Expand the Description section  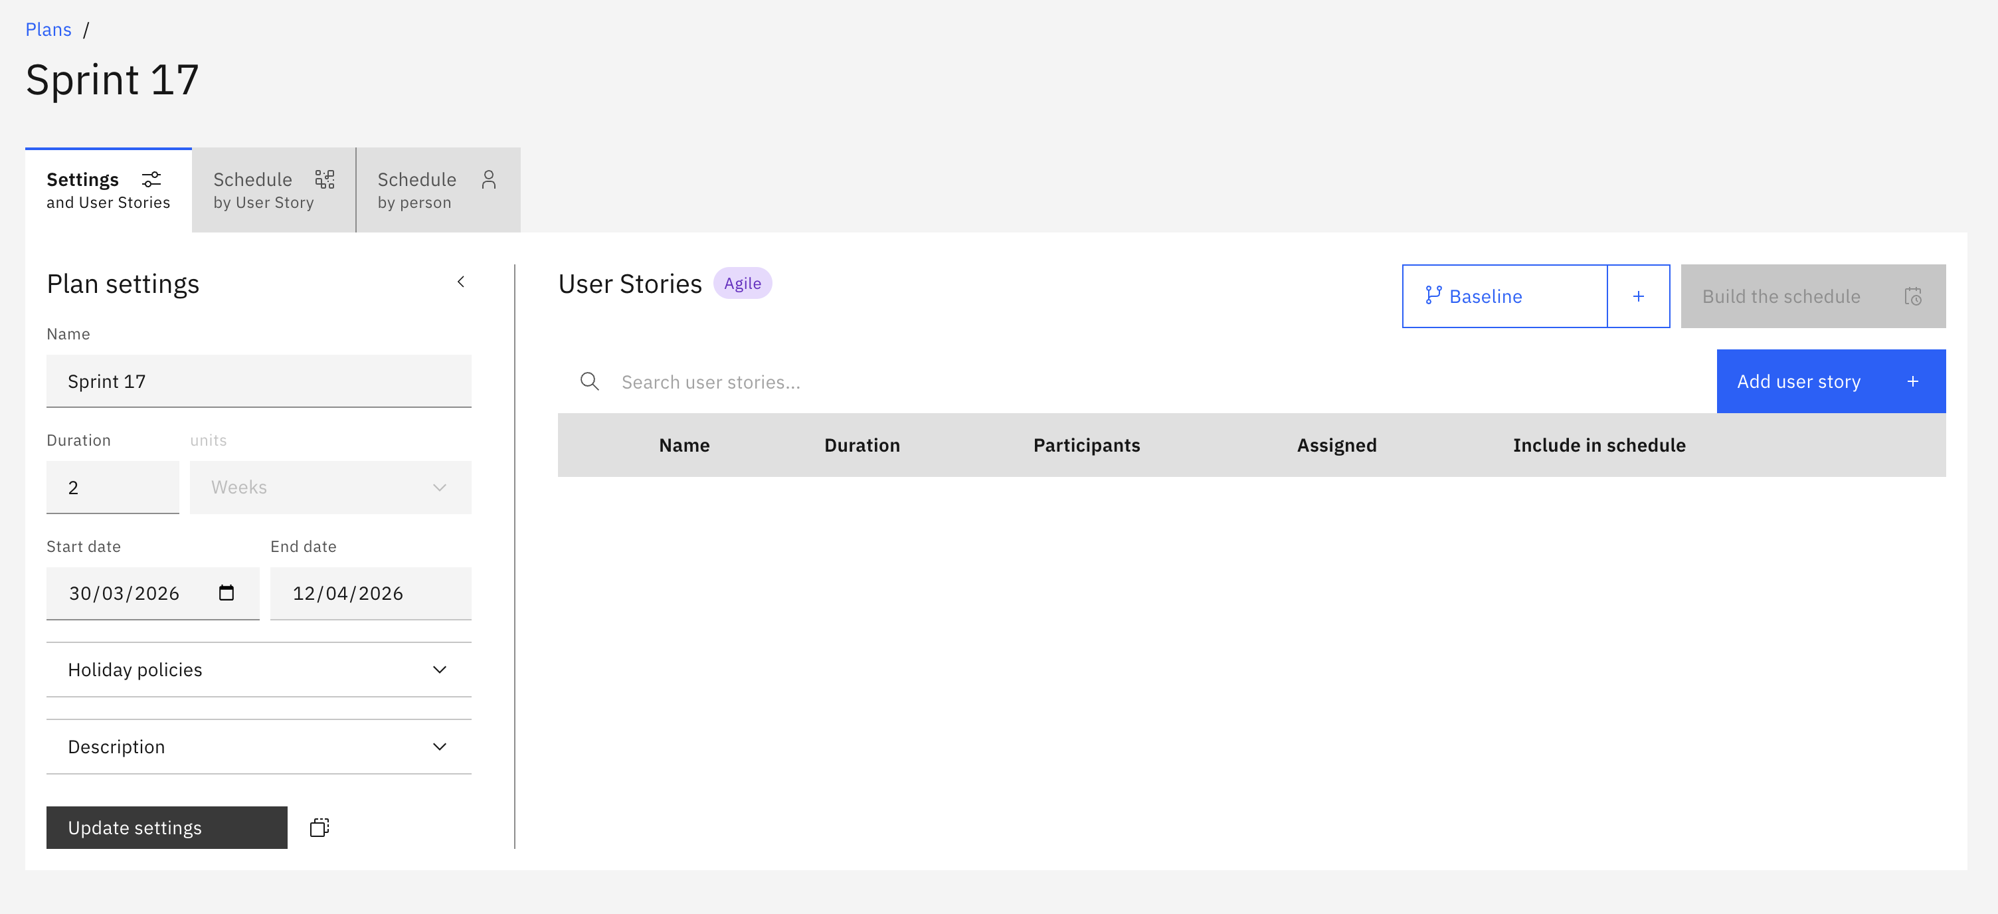point(259,747)
